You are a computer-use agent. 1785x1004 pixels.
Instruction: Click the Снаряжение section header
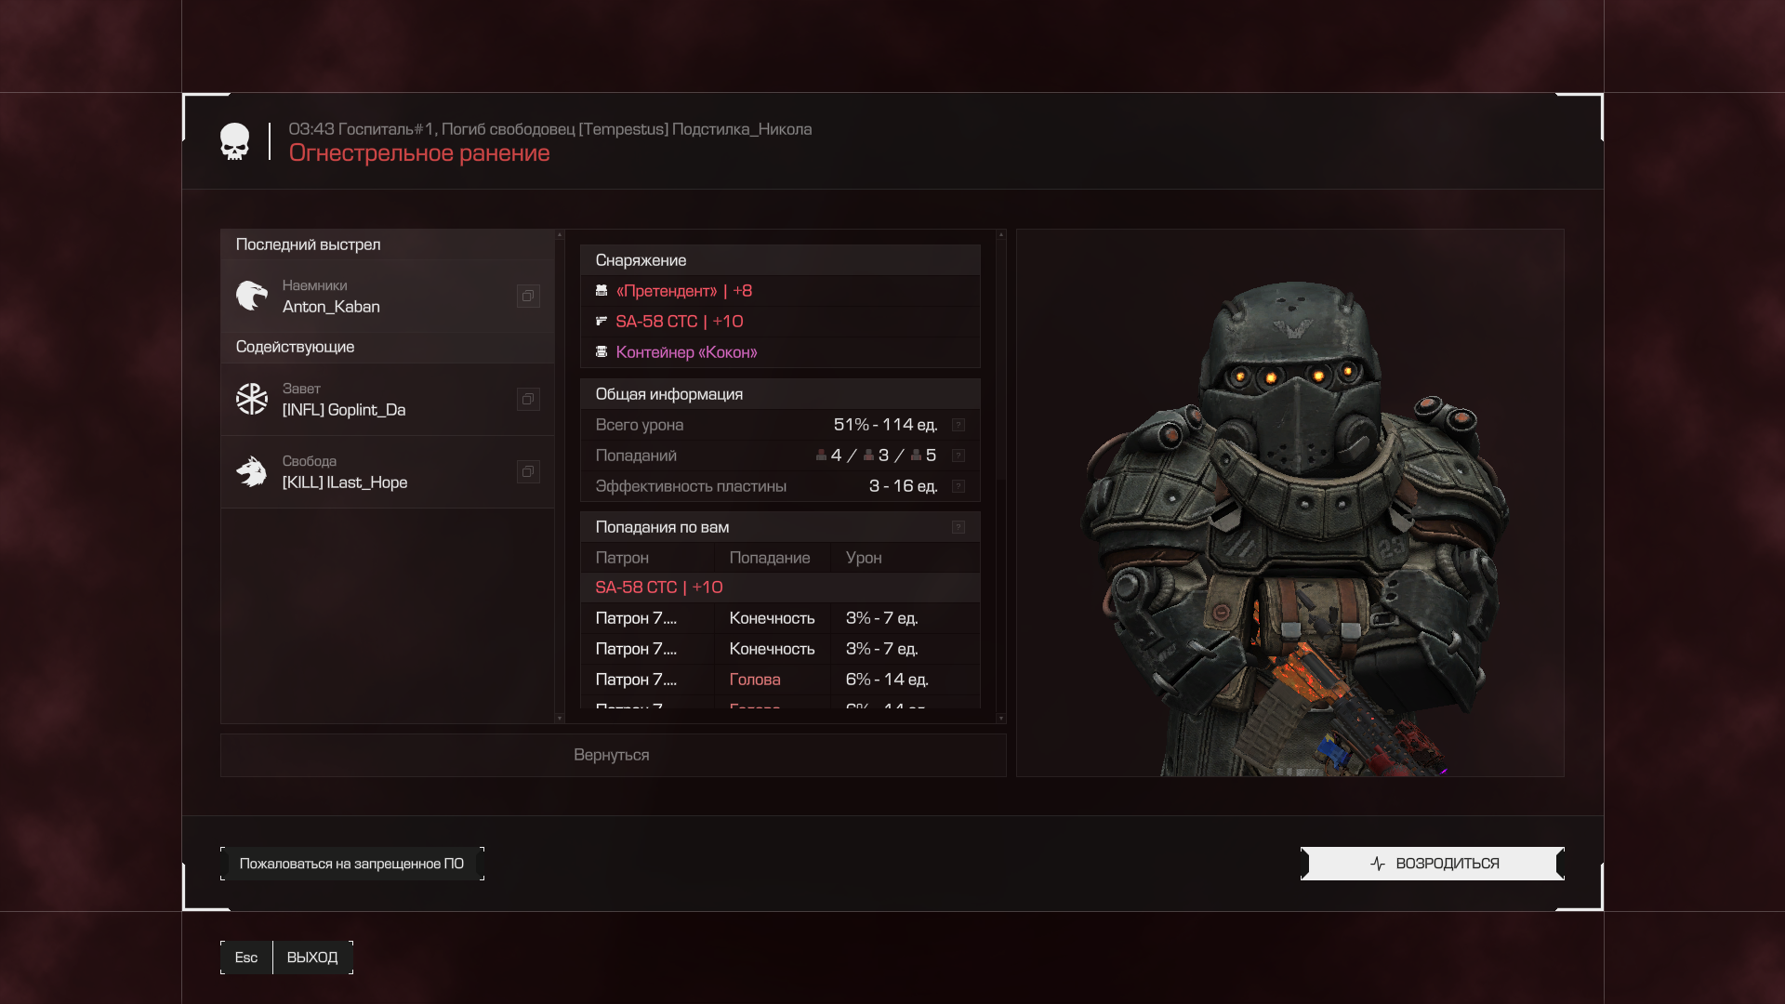(780, 260)
